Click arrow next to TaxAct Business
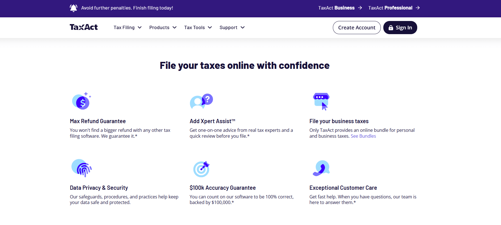 360,8
